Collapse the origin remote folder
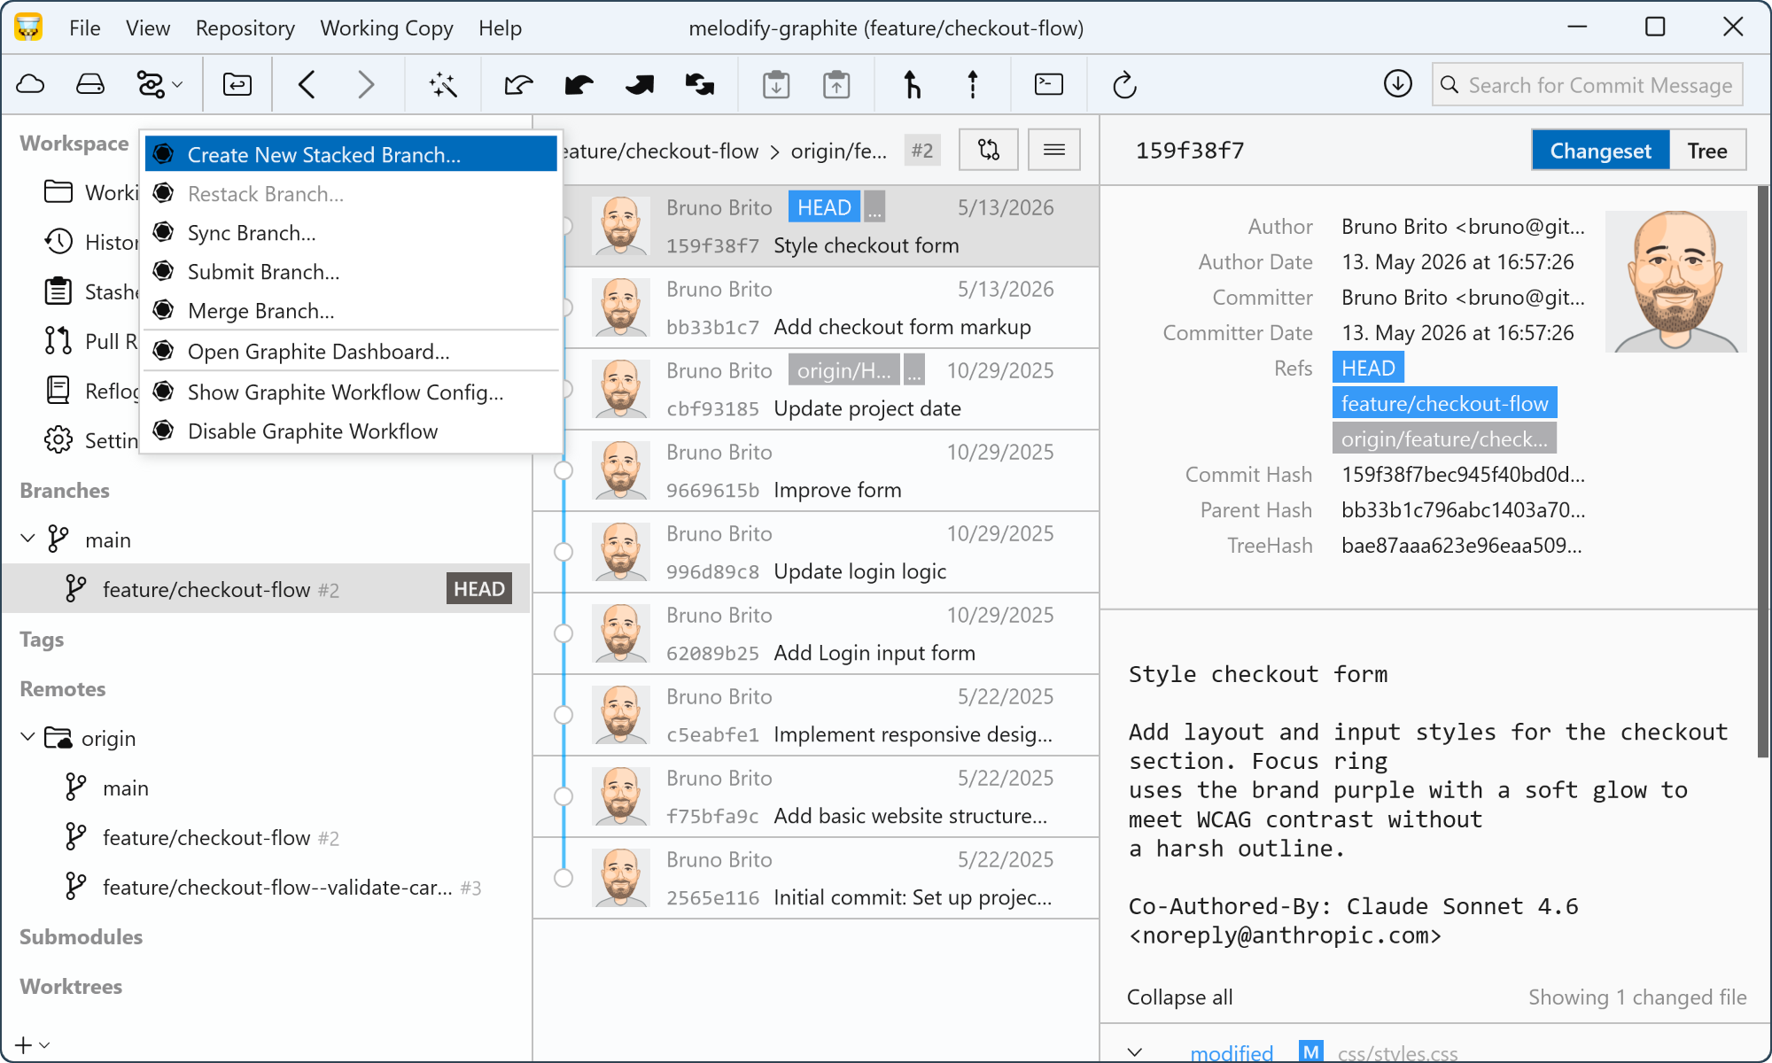Screen dimensions: 1772x1063 point(27,738)
